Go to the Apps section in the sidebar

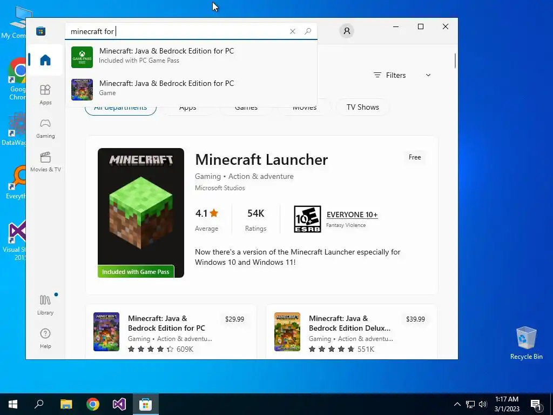click(45, 95)
